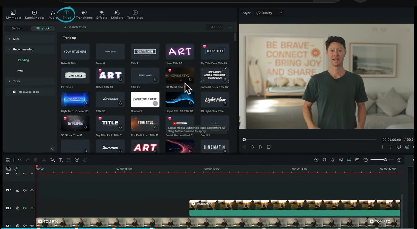Screen dimensions: 417x229
Task: Open the three-dot more options menu
Action: tap(230, 27)
